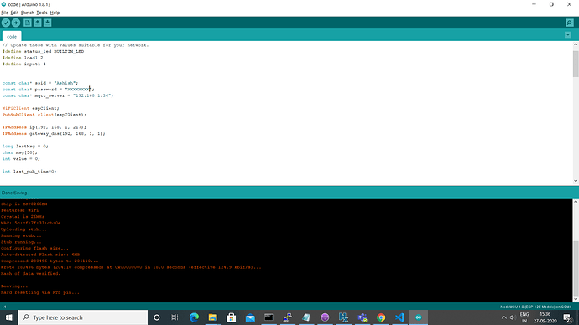Image resolution: width=579 pixels, height=325 pixels.
Task: Open the Serial Monitor magnifier icon
Action: [x=570, y=23]
